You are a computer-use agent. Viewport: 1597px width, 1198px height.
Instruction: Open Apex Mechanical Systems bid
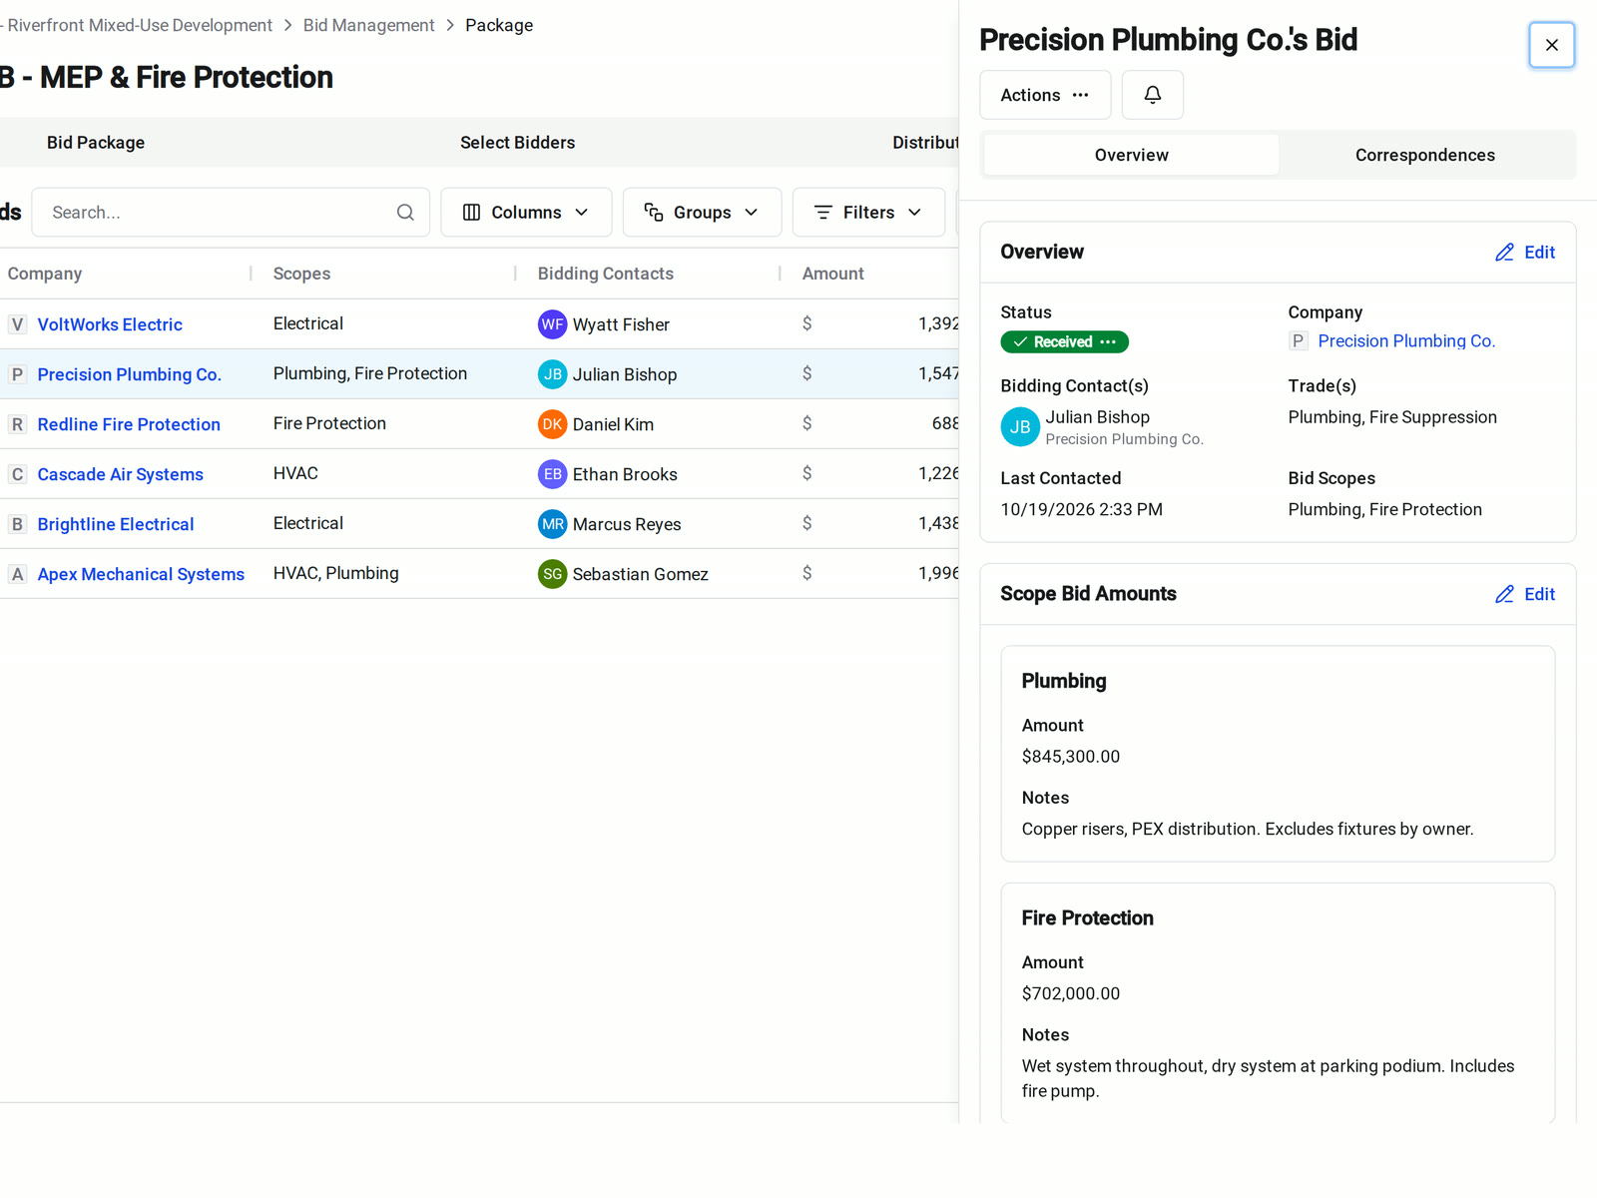pyautogui.click(x=141, y=574)
